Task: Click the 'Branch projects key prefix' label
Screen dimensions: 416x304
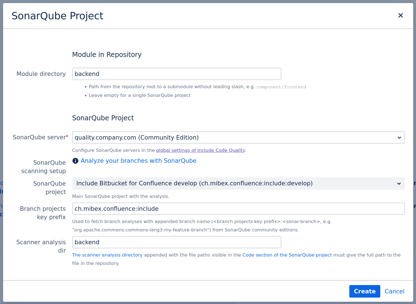Action: [43, 213]
